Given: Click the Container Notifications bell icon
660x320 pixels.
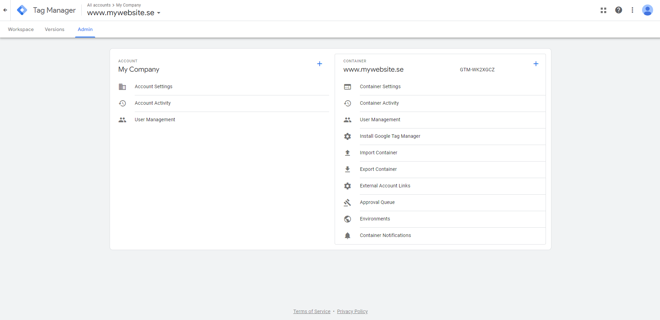Looking at the screenshot, I should (347, 236).
